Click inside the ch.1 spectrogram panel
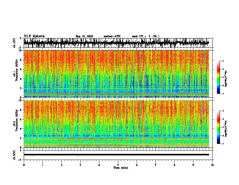This screenshot has width=239, height=185. click(116, 74)
